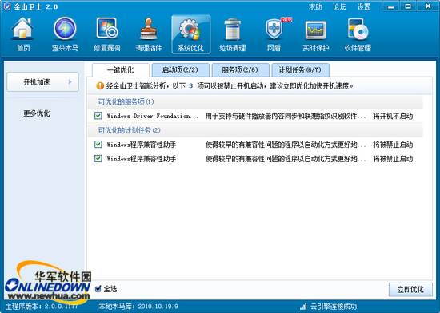Click the 云引擎连接成功 status text
The image size is (440, 313).
pos(334,307)
